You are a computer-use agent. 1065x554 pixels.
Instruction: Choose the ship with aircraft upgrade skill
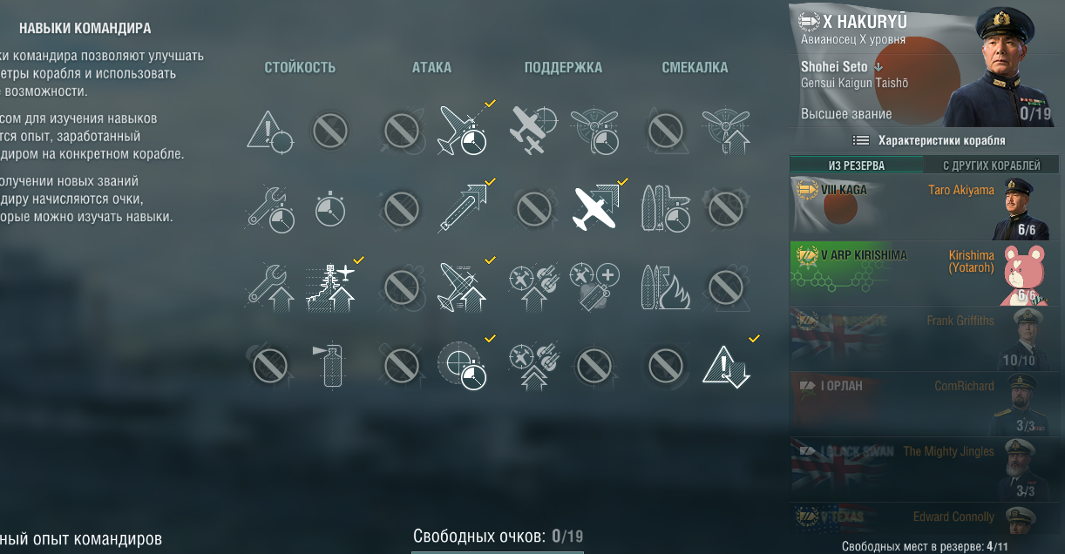(330, 287)
